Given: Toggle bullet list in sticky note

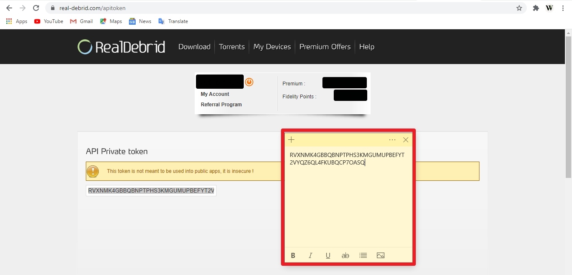Looking at the screenshot, I should pos(363,255).
